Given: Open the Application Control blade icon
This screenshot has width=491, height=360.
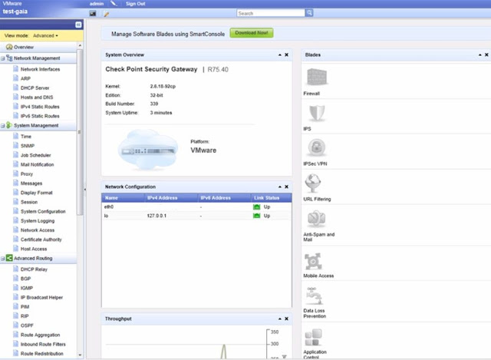Looking at the screenshot, I should click(x=314, y=337).
